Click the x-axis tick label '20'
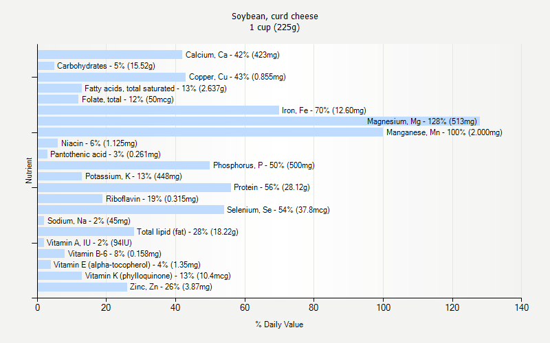The height and width of the screenshot is (343, 550). tap(106, 307)
